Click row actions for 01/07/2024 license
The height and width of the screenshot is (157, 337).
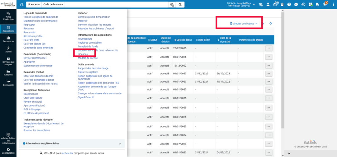tap(269, 145)
